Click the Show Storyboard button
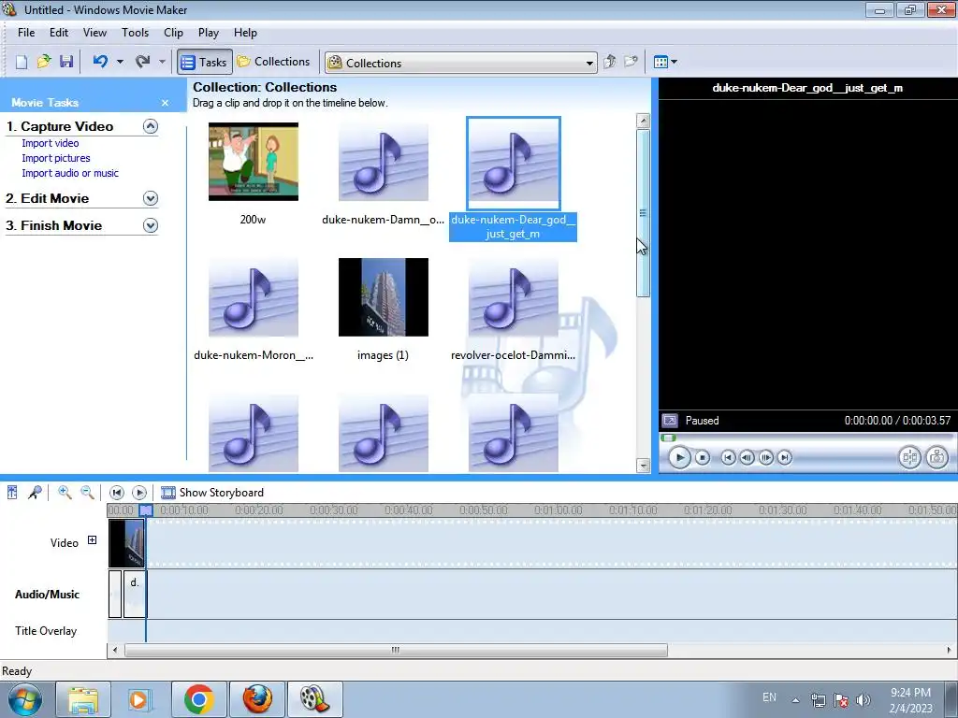 212,493
